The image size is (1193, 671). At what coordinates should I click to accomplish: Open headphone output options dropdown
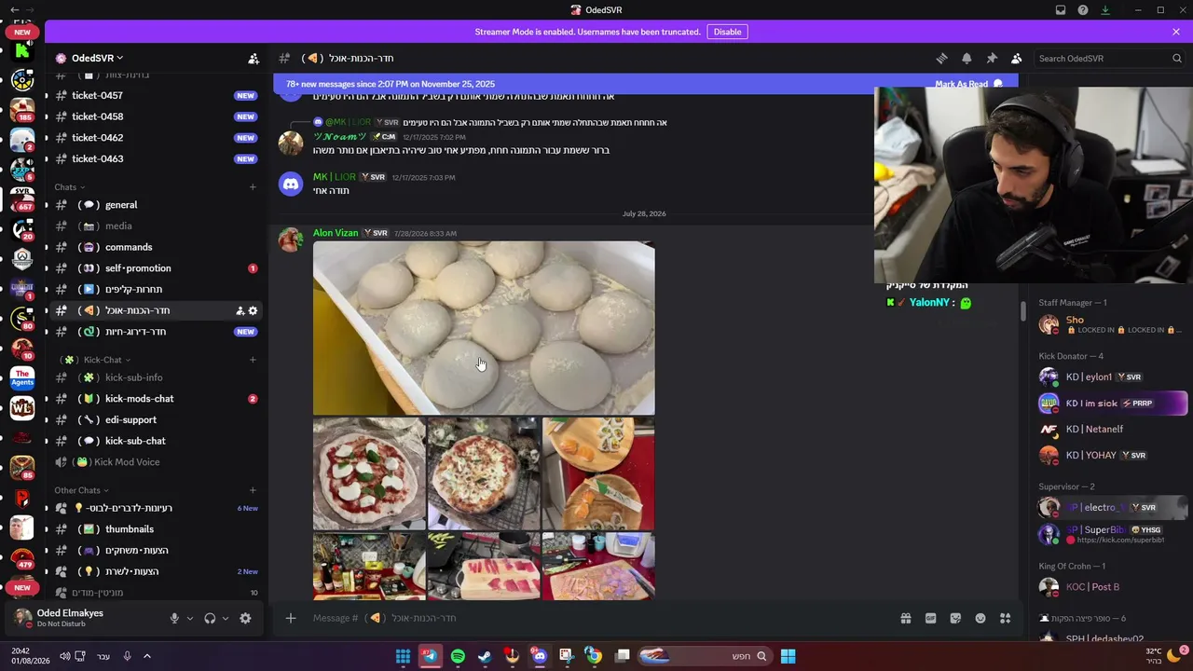[x=226, y=618]
